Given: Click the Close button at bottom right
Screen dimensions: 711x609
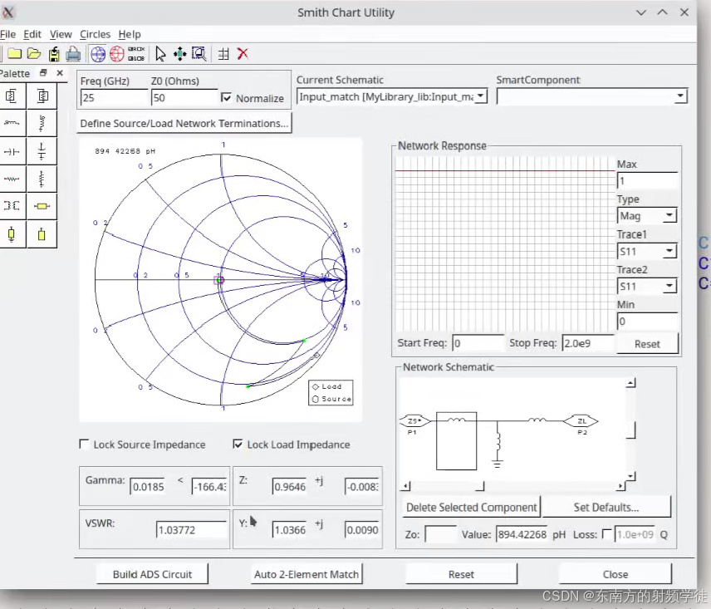Looking at the screenshot, I should [615, 574].
